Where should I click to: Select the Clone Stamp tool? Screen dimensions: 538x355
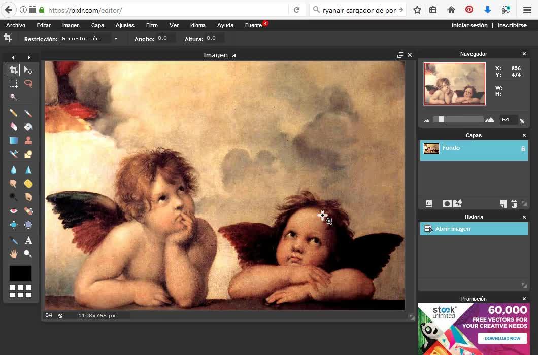[28, 140]
